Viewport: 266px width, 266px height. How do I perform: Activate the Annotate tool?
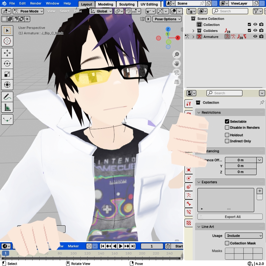(x=7, y=97)
